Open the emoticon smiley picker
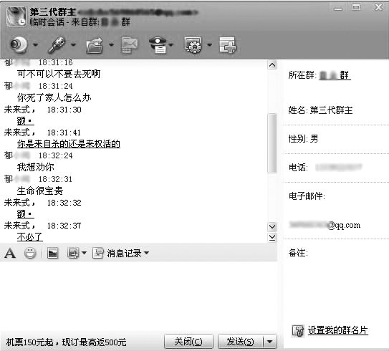 [x=30, y=254]
